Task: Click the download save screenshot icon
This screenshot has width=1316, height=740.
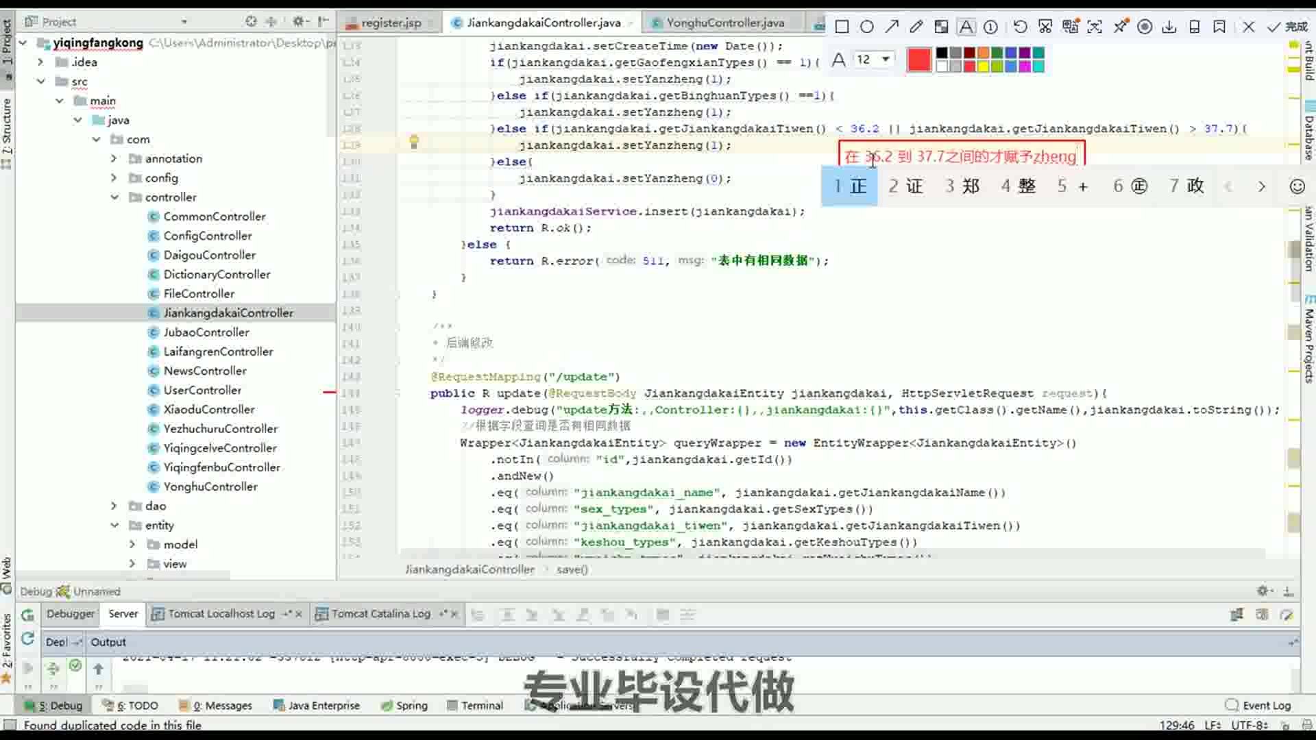Action: [x=1169, y=27]
